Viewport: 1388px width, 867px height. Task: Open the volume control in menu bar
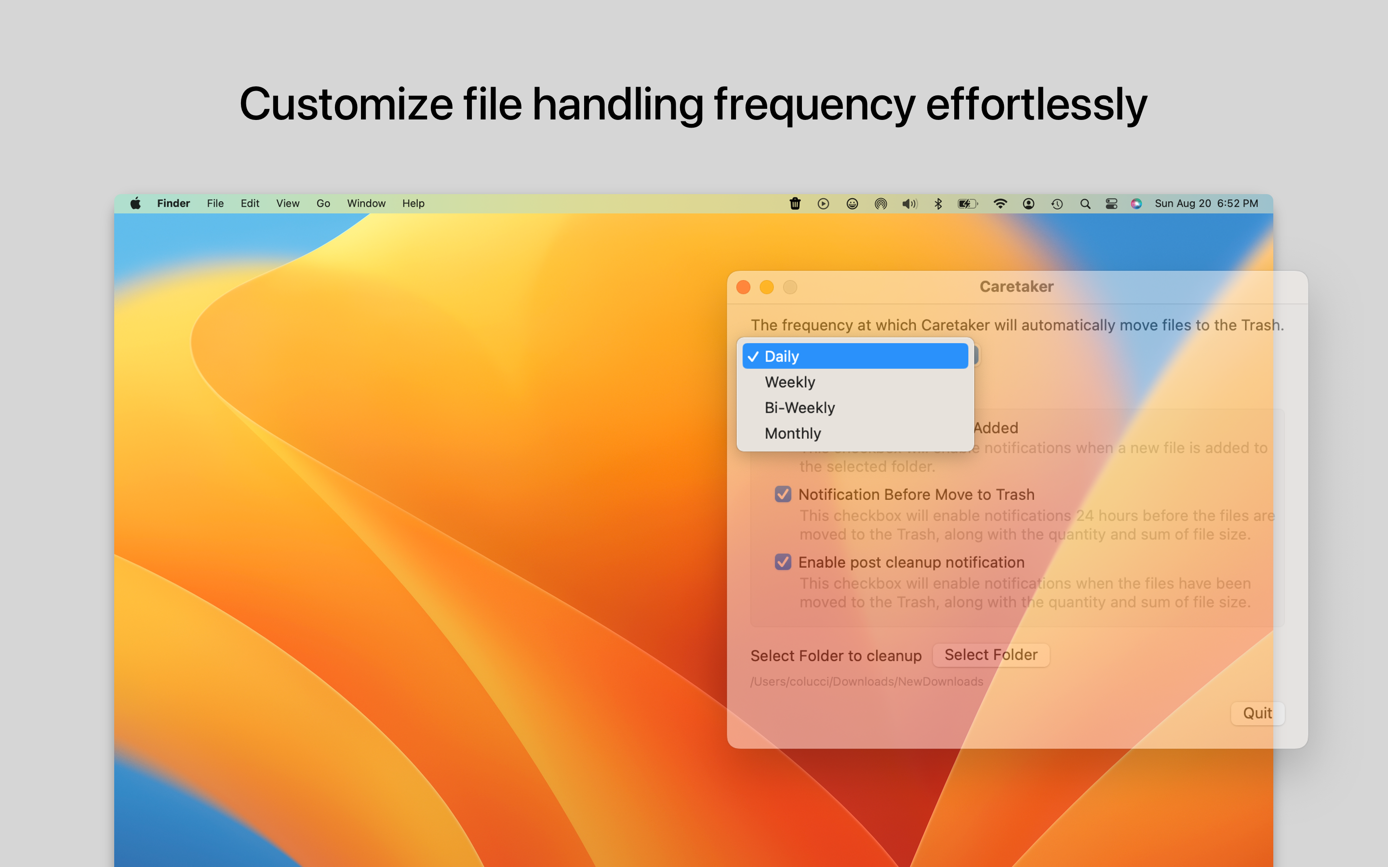[909, 204]
